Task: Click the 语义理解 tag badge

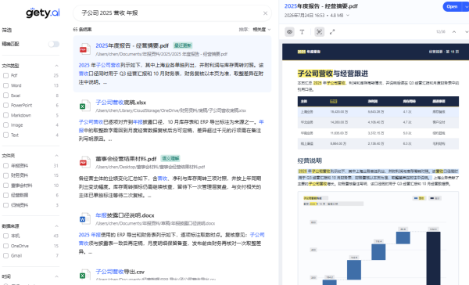Action: tap(170, 158)
